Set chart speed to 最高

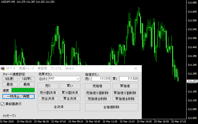tap(27, 84)
